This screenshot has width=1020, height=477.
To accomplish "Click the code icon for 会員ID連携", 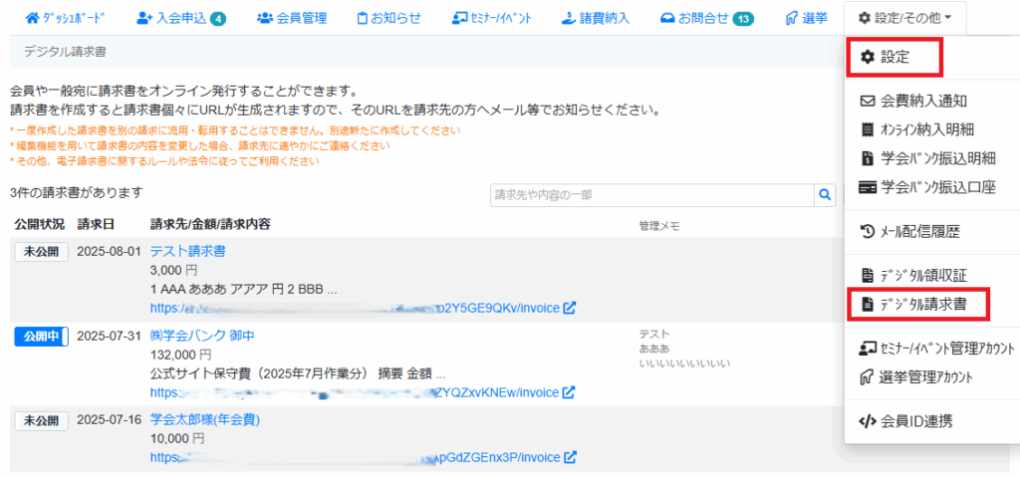I will point(867,421).
